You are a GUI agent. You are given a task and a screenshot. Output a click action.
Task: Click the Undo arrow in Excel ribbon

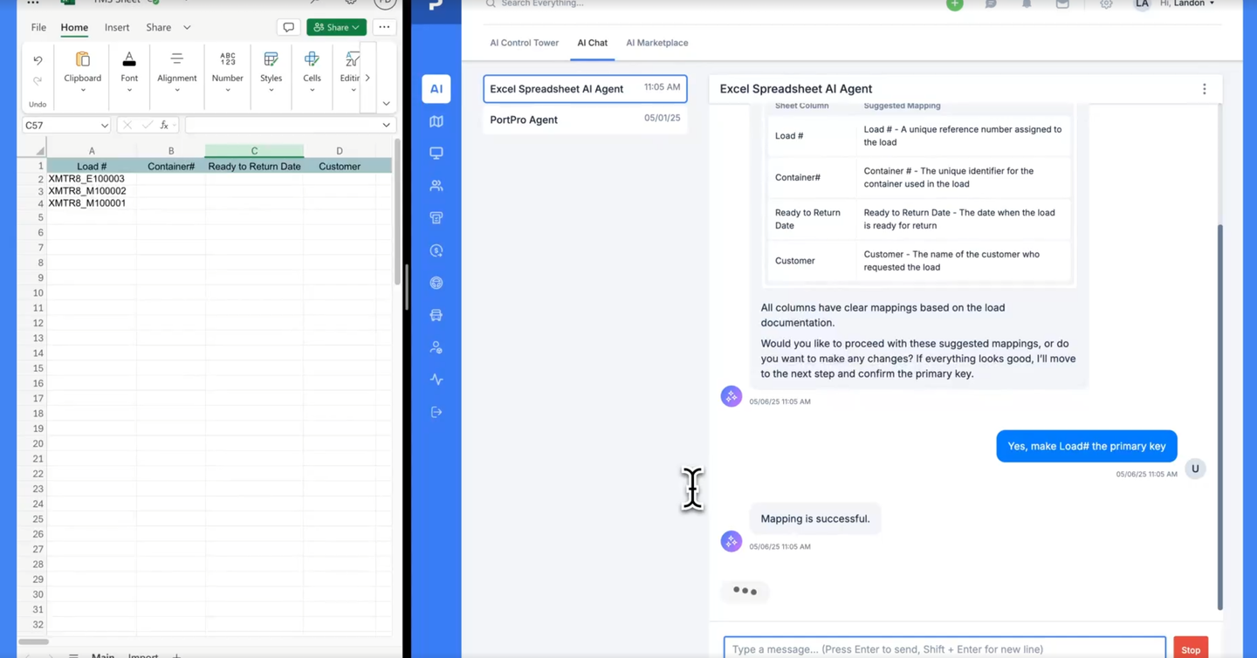38,60
